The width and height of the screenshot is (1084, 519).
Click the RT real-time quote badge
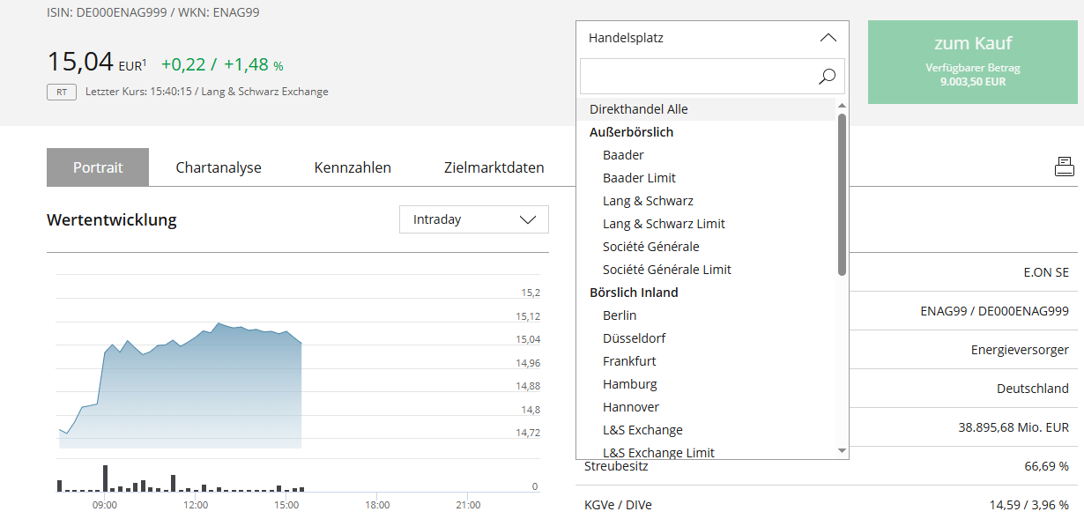pyautogui.click(x=60, y=92)
